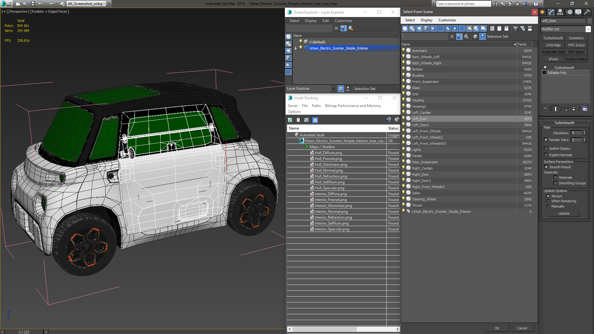This screenshot has width=594, height=334.
Task: Open the Customize menu in Scene Explorer
Action: pos(343,21)
